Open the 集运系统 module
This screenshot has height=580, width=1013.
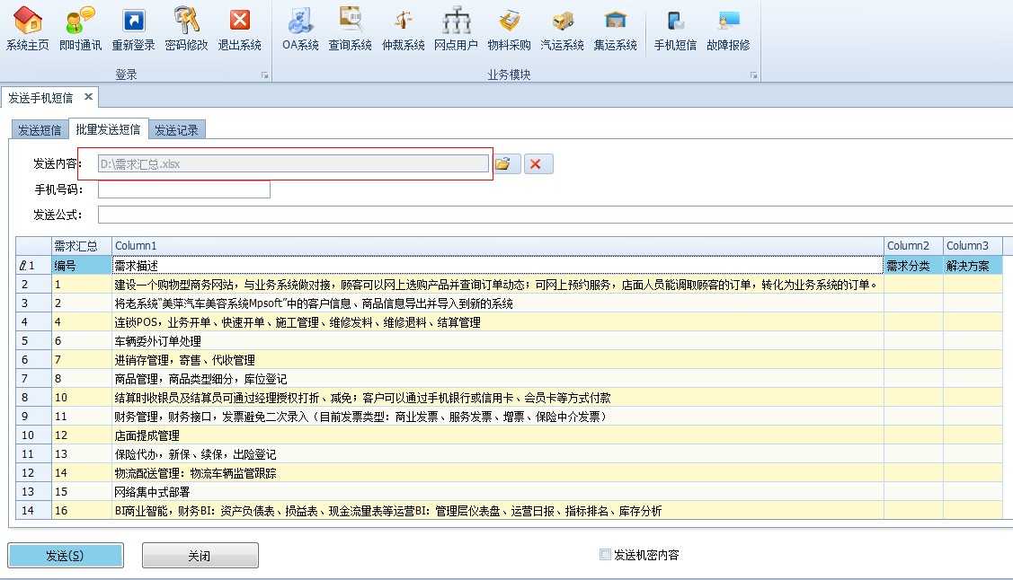click(615, 29)
